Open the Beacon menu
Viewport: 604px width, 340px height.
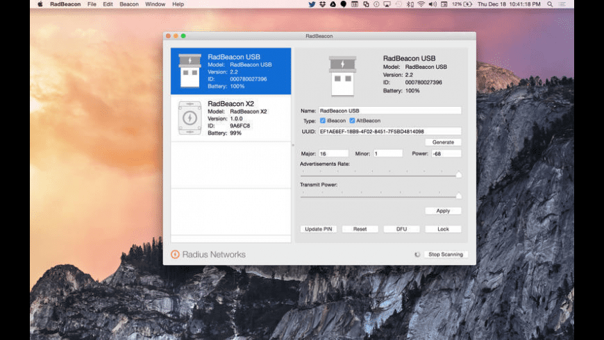tap(129, 4)
